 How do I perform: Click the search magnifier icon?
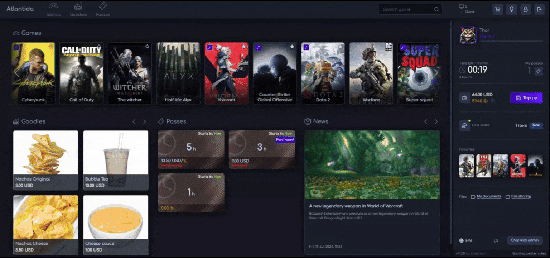pyautogui.click(x=436, y=10)
